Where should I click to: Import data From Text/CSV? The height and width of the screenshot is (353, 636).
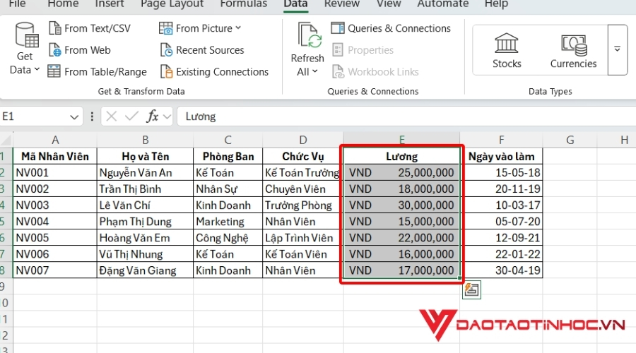click(89, 28)
